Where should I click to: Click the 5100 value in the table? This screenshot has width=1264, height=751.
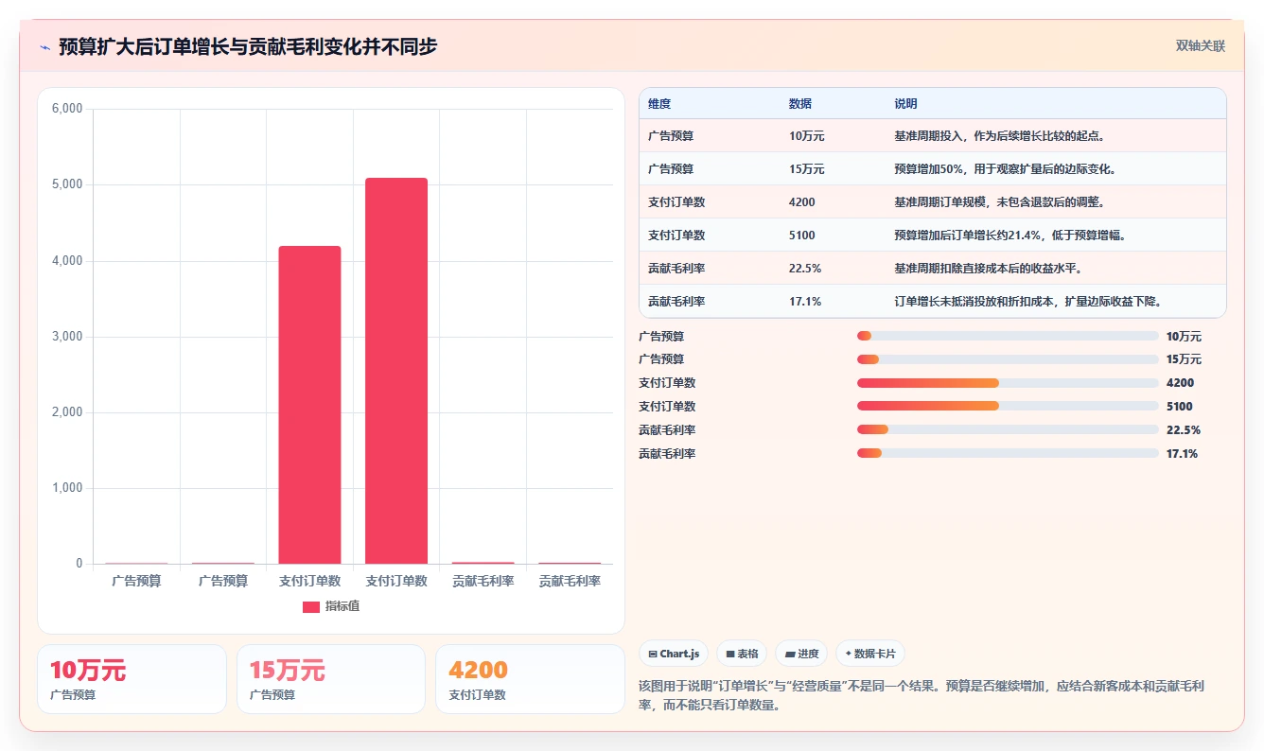[801, 236]
